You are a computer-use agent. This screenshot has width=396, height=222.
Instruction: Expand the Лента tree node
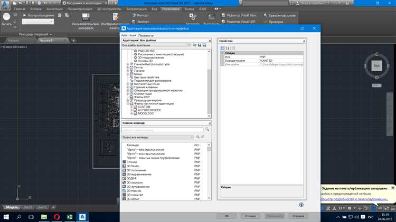coord(128,67)
